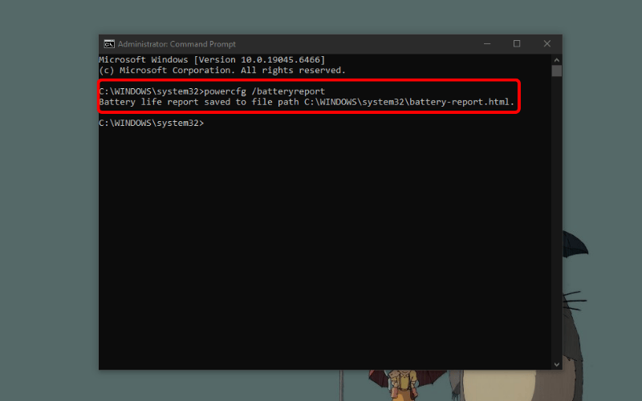Screen dimensions: 642x401
Task: Click the 'Microsoft Windows [Version 10.0.19045.6466]' line
Action: pyautogui.click(x=211, y=60)
